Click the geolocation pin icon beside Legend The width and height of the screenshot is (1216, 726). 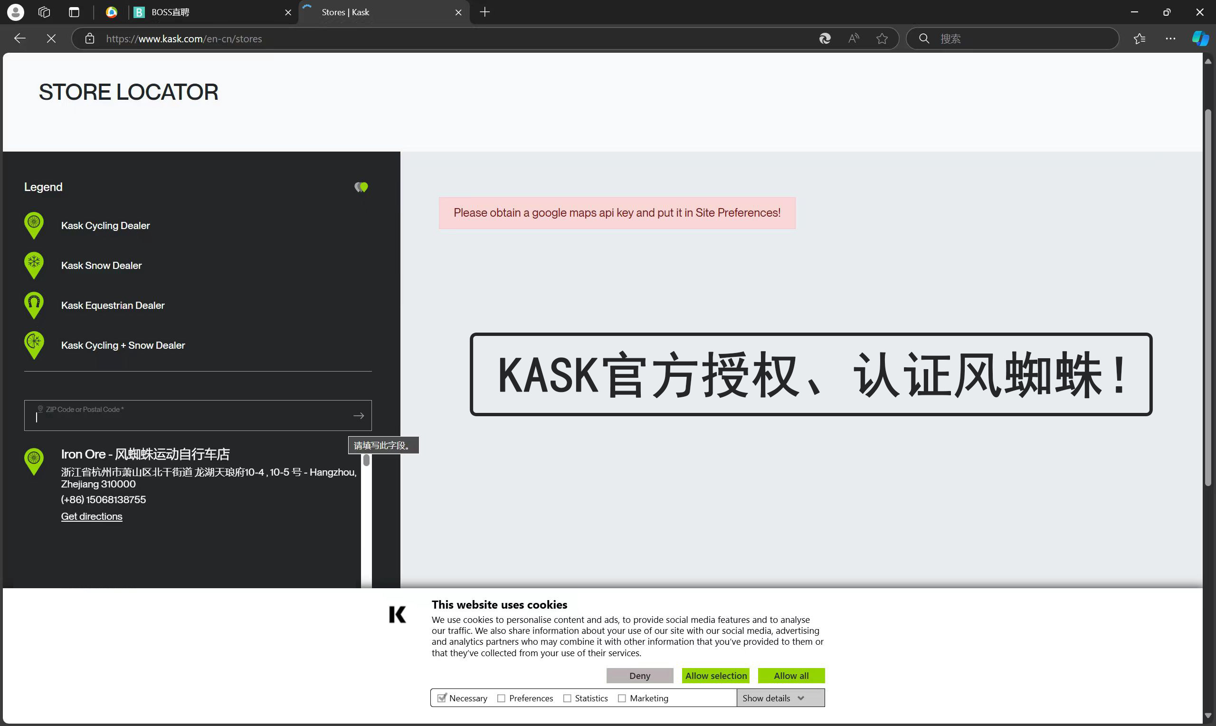pyautogui.click(x=361, y=187)
